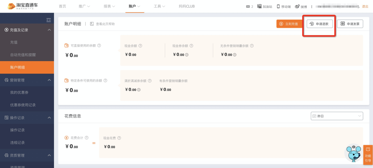Open the 工具 dropdown menu
This screenshot has width=373, height=168.
[159, 6]
